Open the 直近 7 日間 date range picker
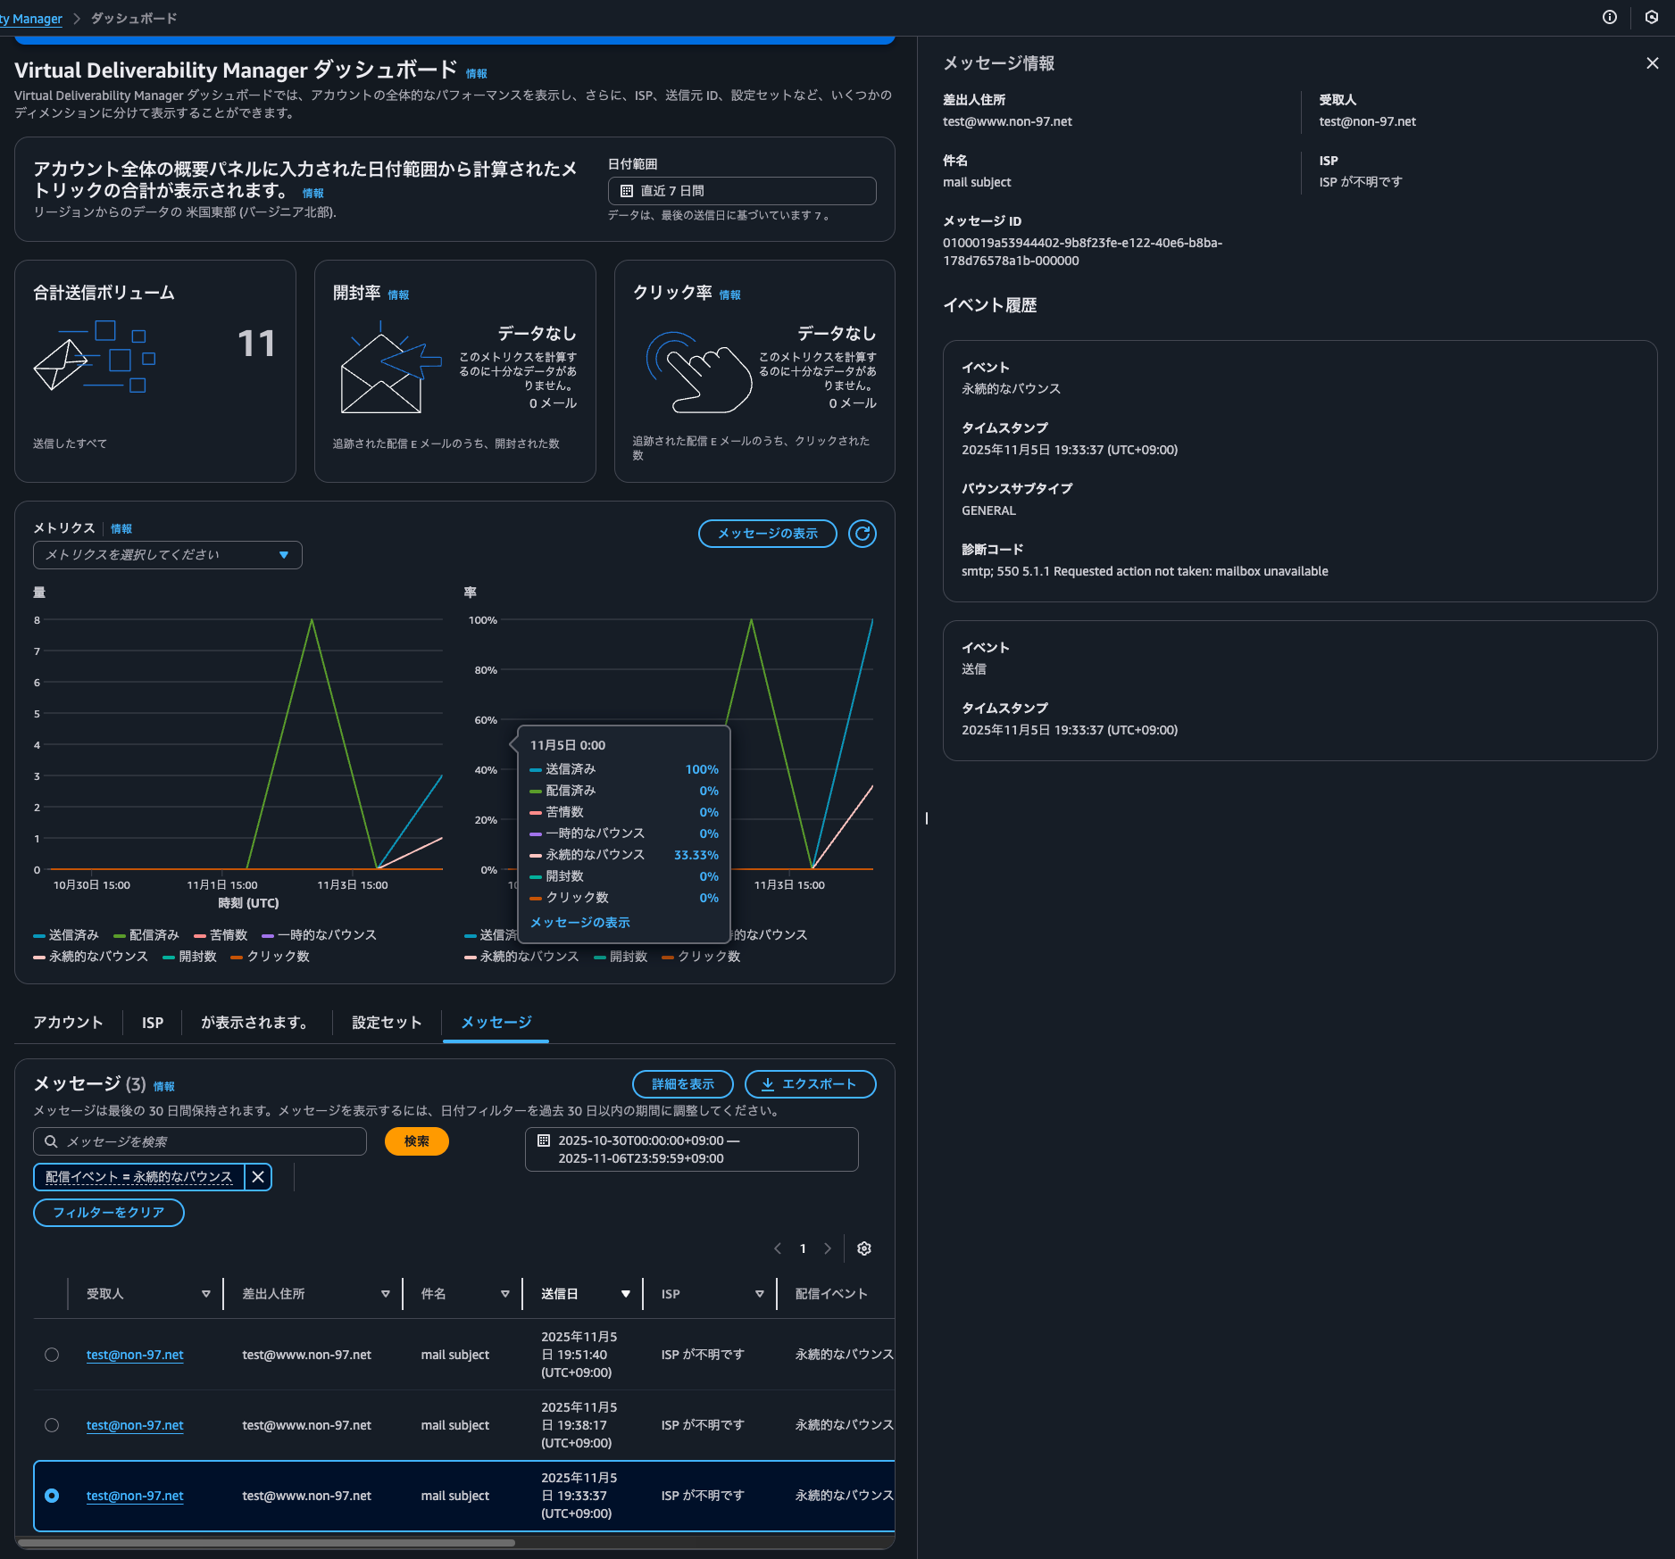The width and height of the screenshot is (1675, 1559). coord(741,191)
